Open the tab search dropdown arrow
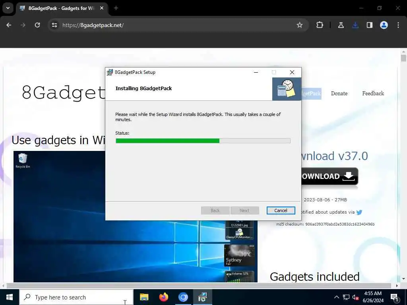This screenshot has width=407, height=305. (8, 8)
